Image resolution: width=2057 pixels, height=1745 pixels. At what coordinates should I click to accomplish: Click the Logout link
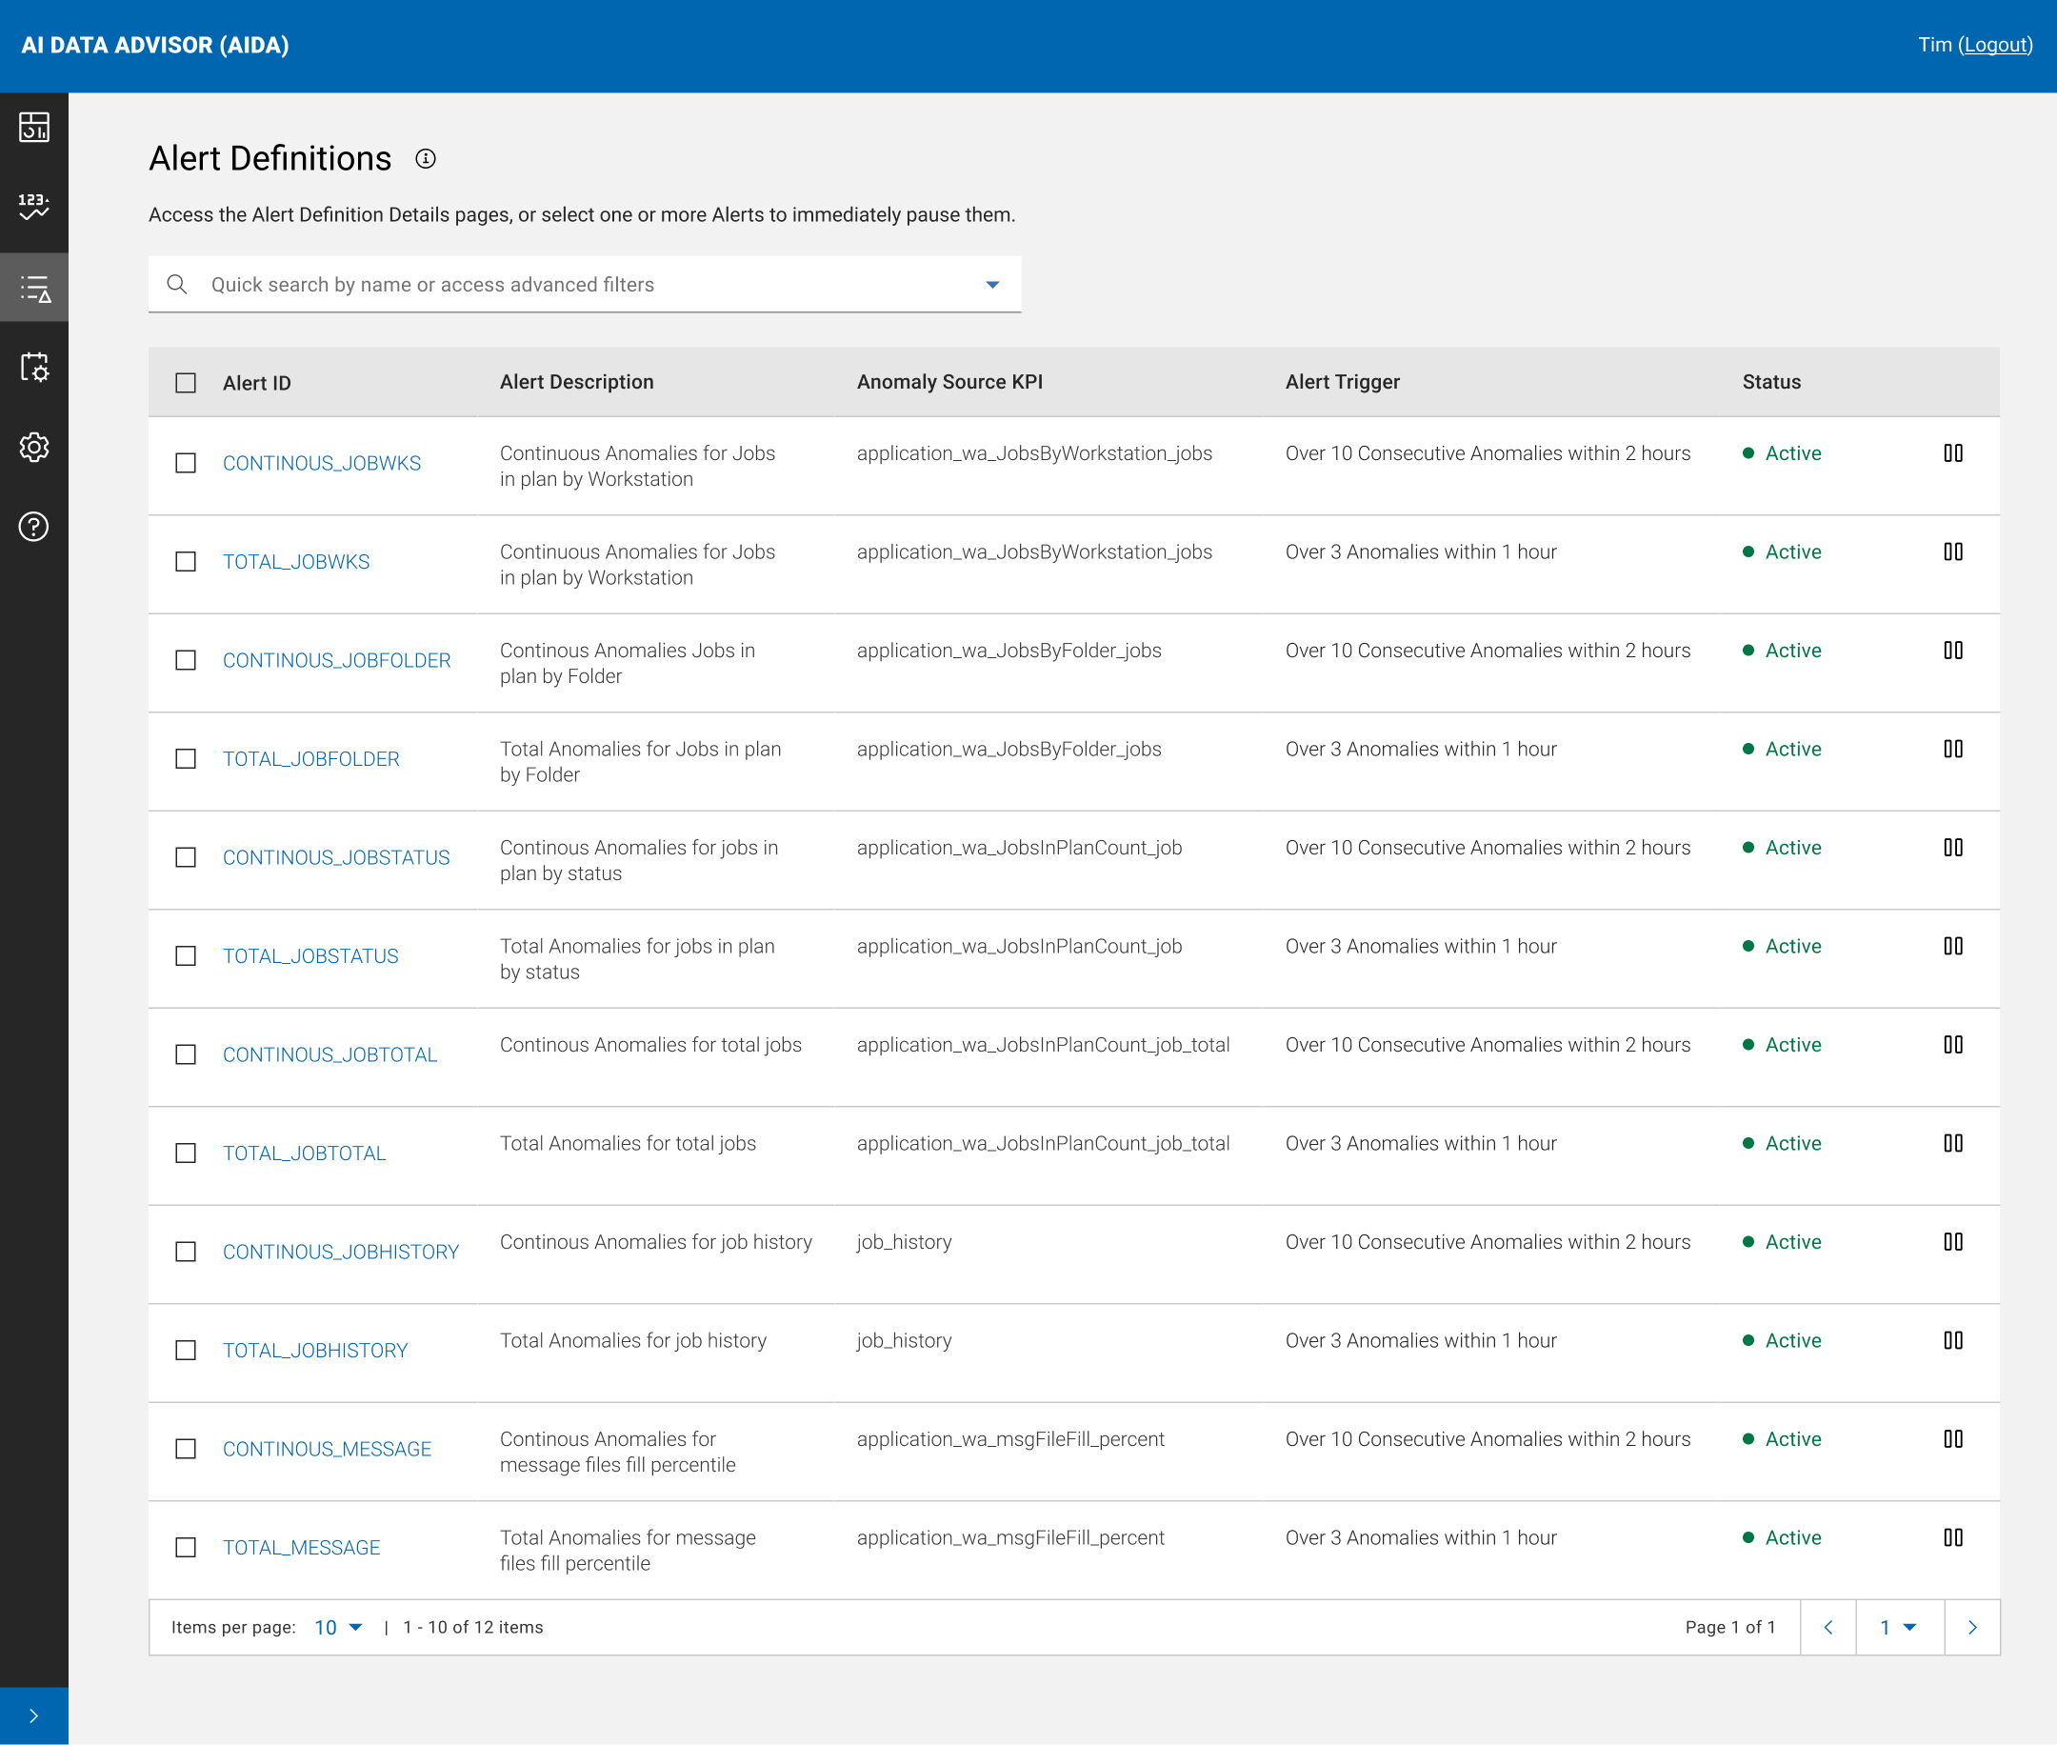[1996, 45]
